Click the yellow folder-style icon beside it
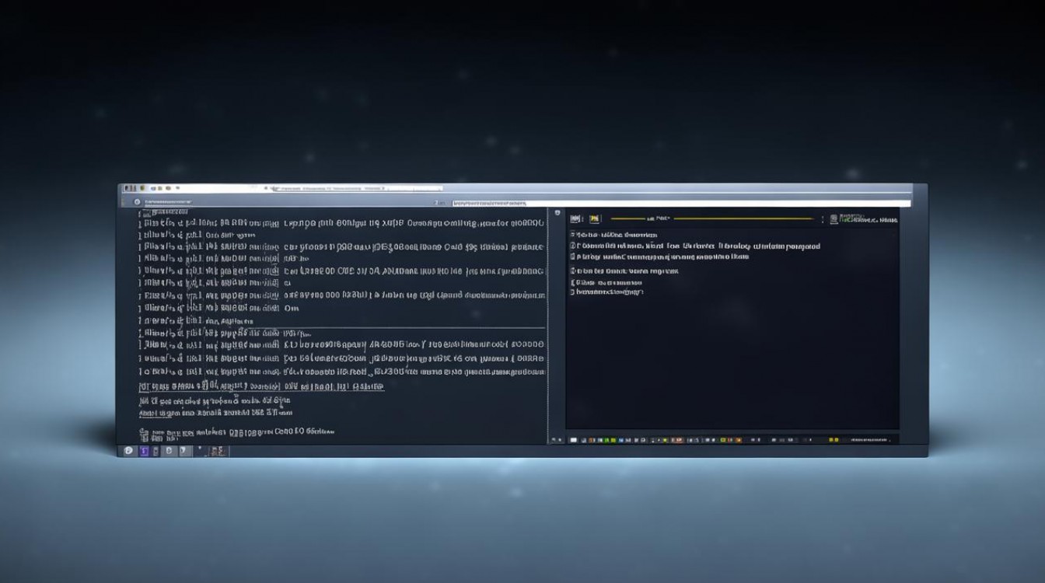Screen dimensions: 1045x583 tap(594, 219)
